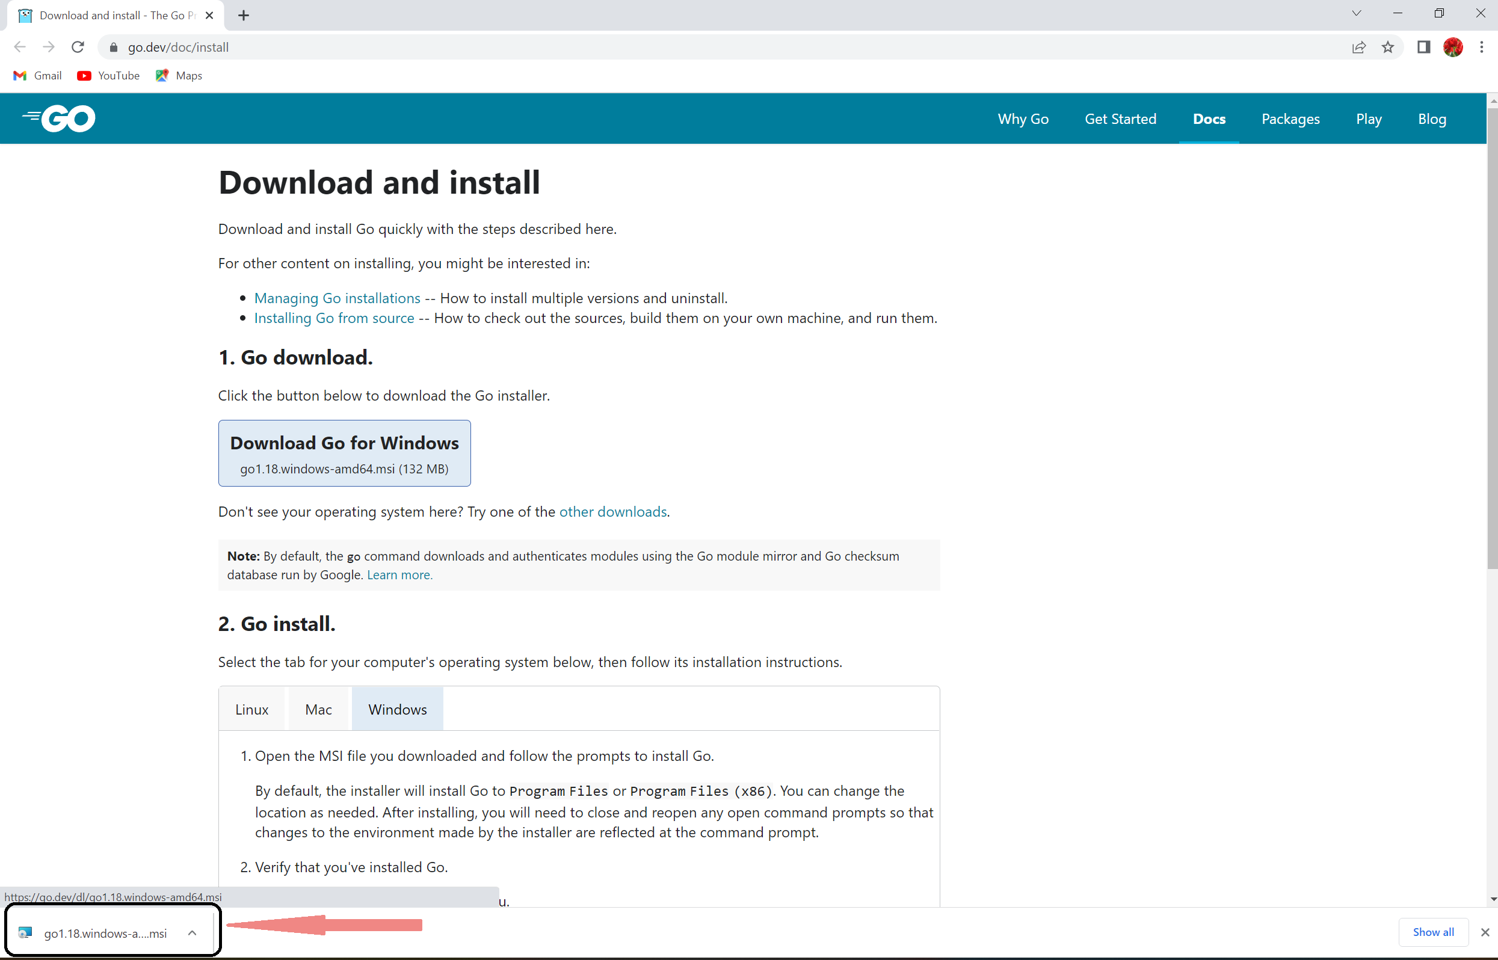This screenshot has height=960, width=1498.
Task: Click the Download and install browser tab
Action: [116, 16]
